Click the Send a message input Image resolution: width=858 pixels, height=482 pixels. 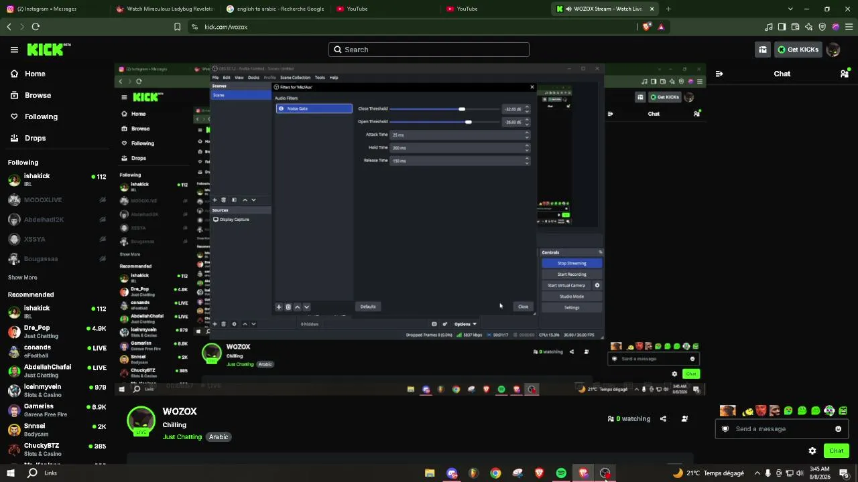pos(782,429)
